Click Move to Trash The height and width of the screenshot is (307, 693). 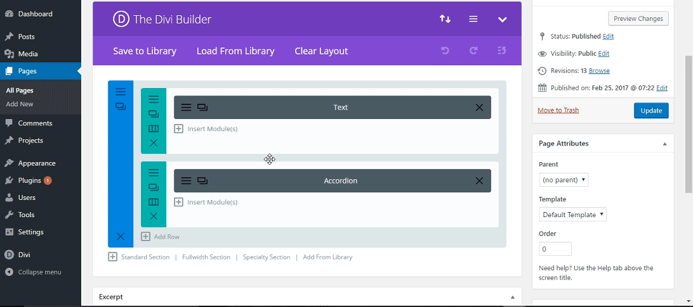point(558,110)
